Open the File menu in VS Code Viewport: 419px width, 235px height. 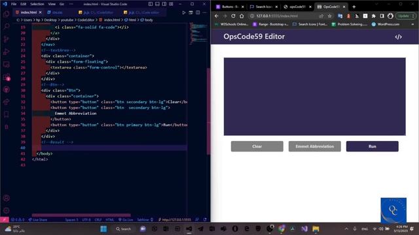coord(14,4)
